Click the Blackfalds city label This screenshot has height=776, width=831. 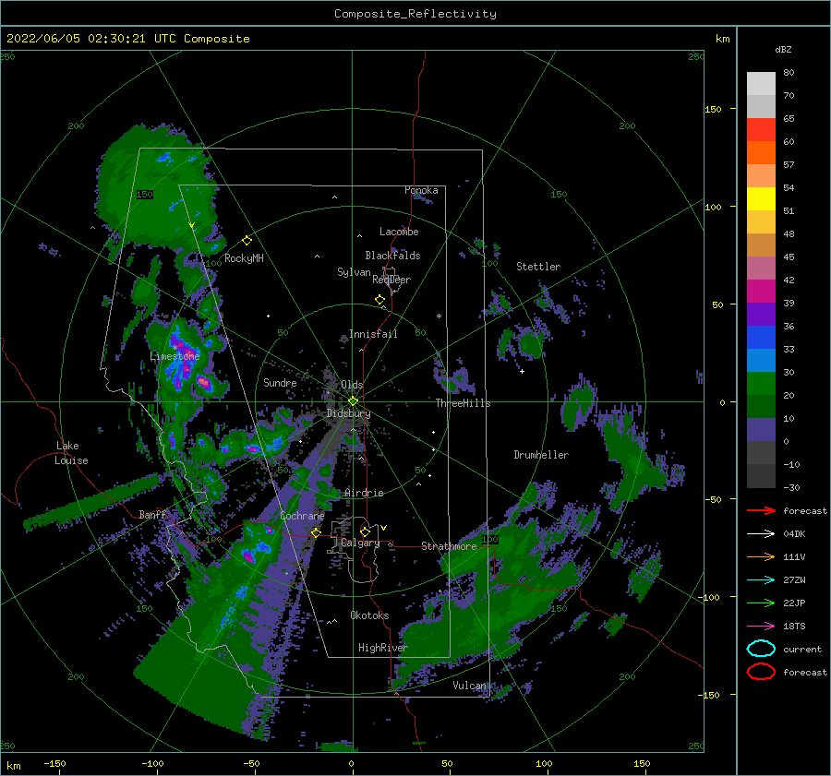click(x=392, y=256)
